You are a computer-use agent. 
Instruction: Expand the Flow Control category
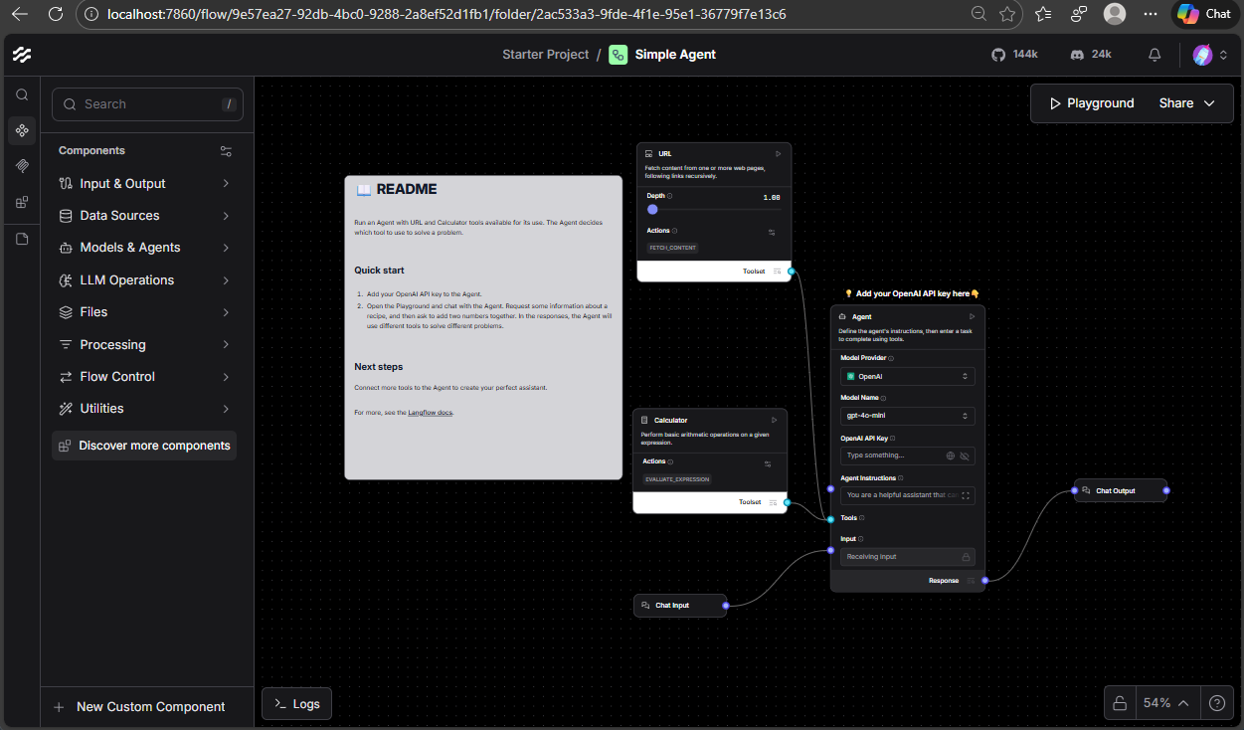point(145,377)
